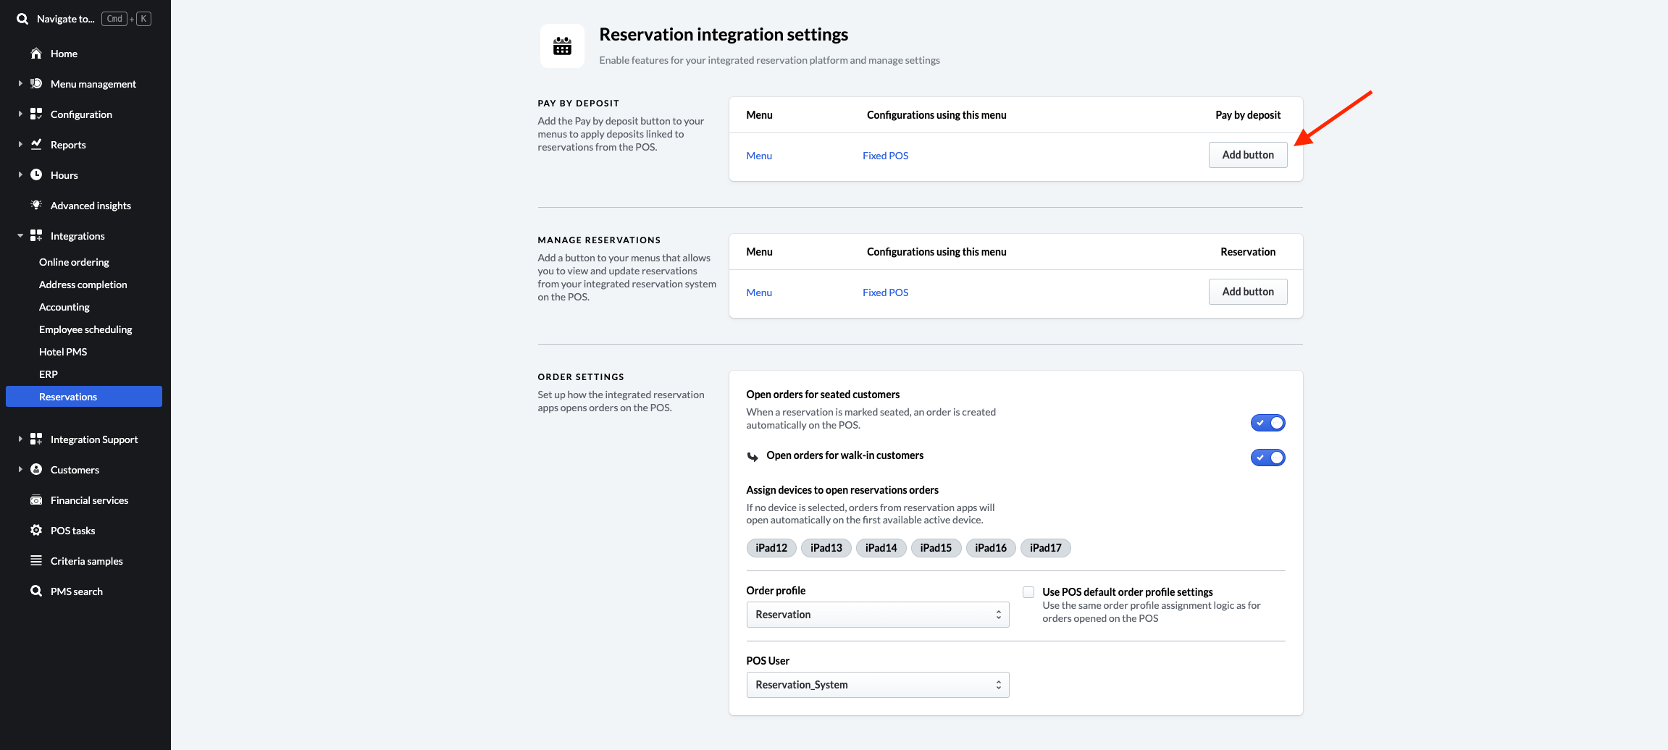Click the Customers person icon
Image resolution: width=1668 pixels, height=750 pixels.
(36, 470)
